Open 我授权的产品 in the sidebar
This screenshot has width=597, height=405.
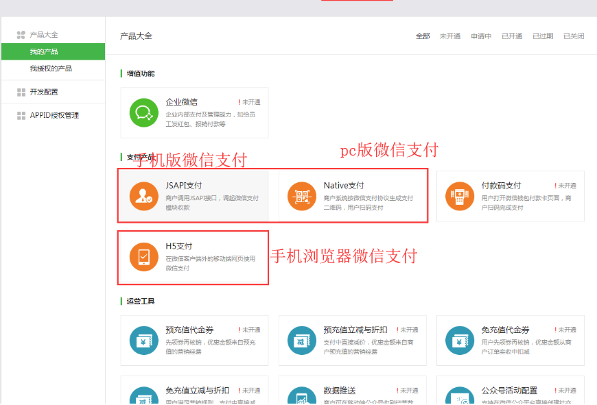click(51, 69)
